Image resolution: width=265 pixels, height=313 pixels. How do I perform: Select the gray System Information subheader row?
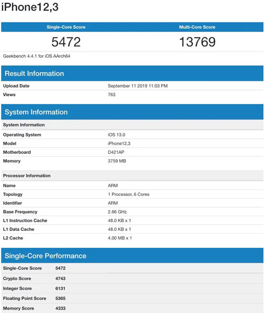click(132, 125)
